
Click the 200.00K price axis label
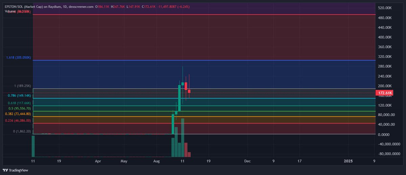pyautogui.click(x=385, y=86)
